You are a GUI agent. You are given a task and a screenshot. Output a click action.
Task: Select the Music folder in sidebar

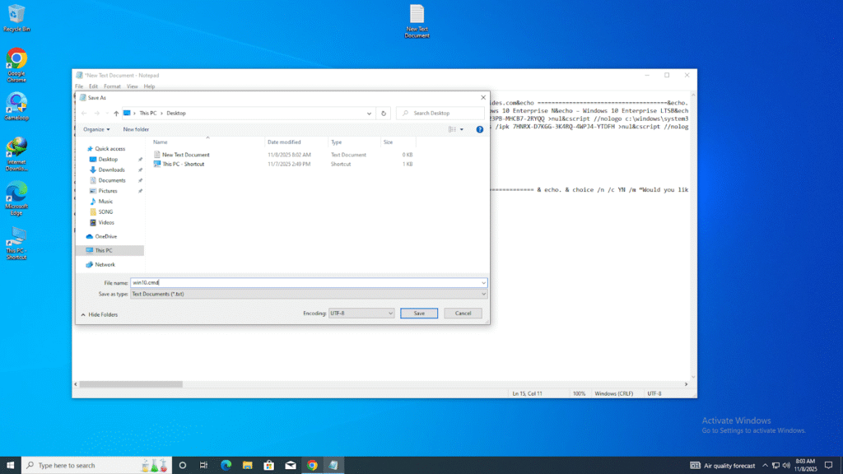click(105, 201)
